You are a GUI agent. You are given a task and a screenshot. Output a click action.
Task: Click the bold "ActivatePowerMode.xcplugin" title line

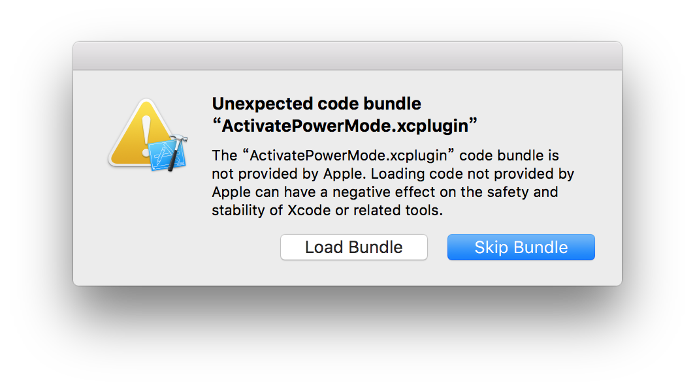click(346, 126)
